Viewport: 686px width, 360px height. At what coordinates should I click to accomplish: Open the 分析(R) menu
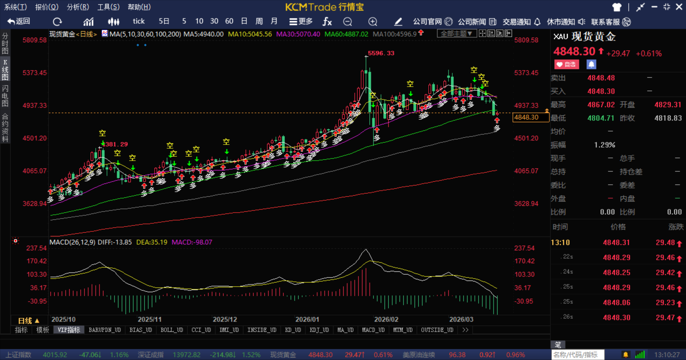pos(78,7)
